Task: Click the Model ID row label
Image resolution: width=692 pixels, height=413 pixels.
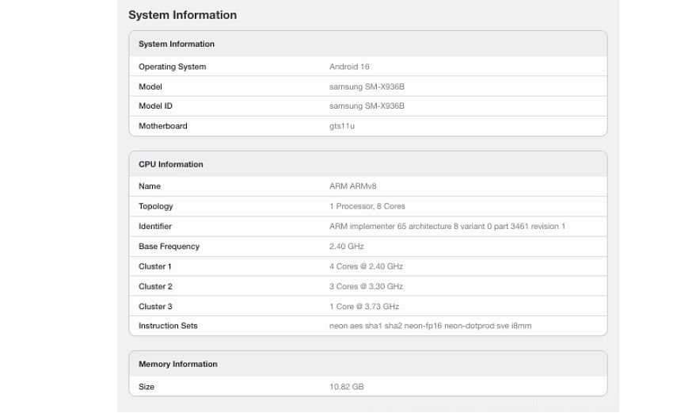Action: (x=155, y=106)
